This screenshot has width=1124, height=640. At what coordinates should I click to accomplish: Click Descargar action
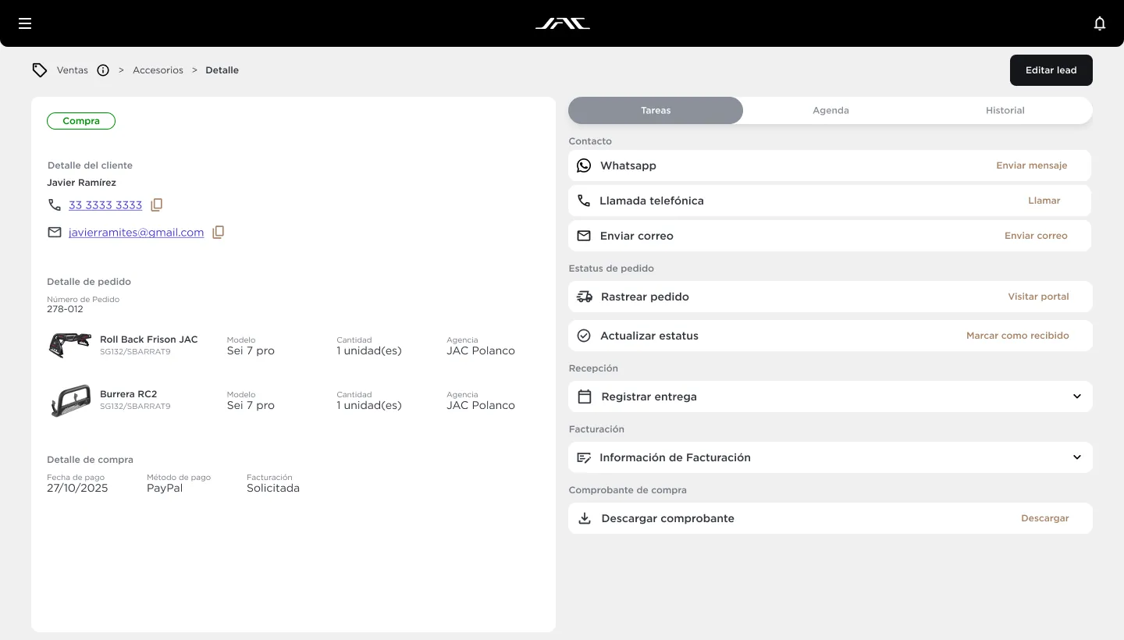(x=1045, y=518)
